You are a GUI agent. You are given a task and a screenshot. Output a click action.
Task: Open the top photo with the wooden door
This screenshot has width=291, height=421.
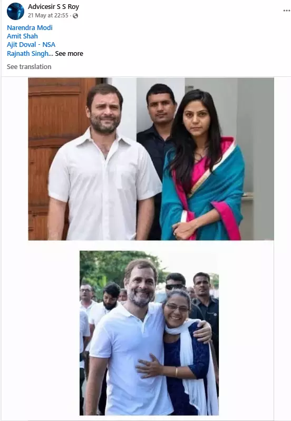[x=151, y=159]
